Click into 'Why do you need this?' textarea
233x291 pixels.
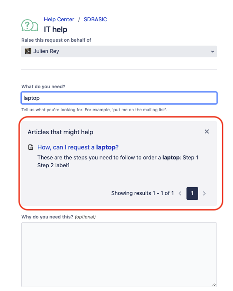click(119, 255)
